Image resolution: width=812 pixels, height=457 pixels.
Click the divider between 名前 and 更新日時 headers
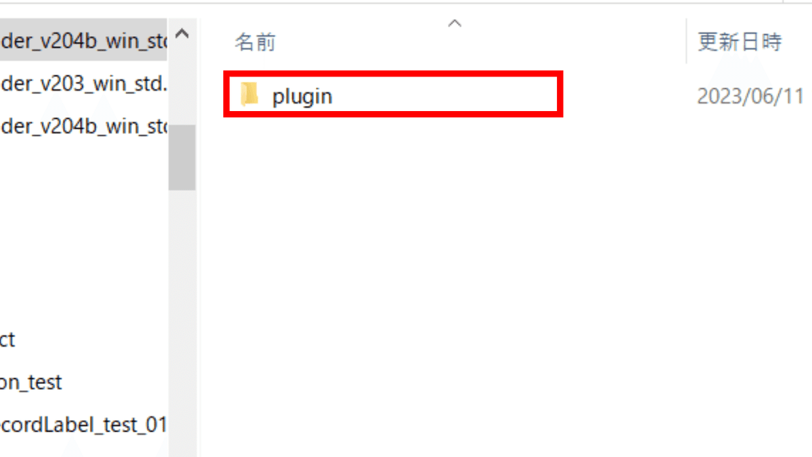[686, 42]
